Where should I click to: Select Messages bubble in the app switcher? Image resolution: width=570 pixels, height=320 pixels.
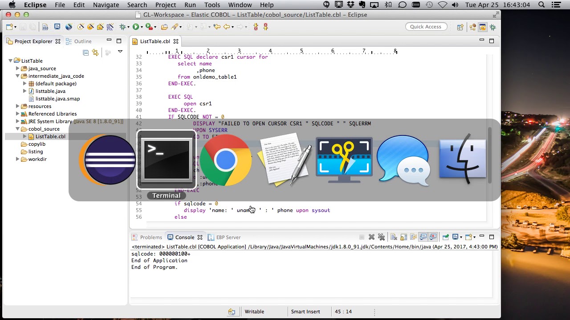[x=403, y=160]
